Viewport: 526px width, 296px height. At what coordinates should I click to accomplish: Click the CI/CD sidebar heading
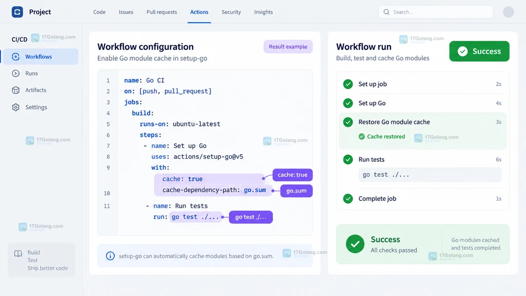click(20, 40)
